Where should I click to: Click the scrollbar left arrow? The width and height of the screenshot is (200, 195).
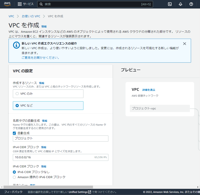tap(2, 187)
